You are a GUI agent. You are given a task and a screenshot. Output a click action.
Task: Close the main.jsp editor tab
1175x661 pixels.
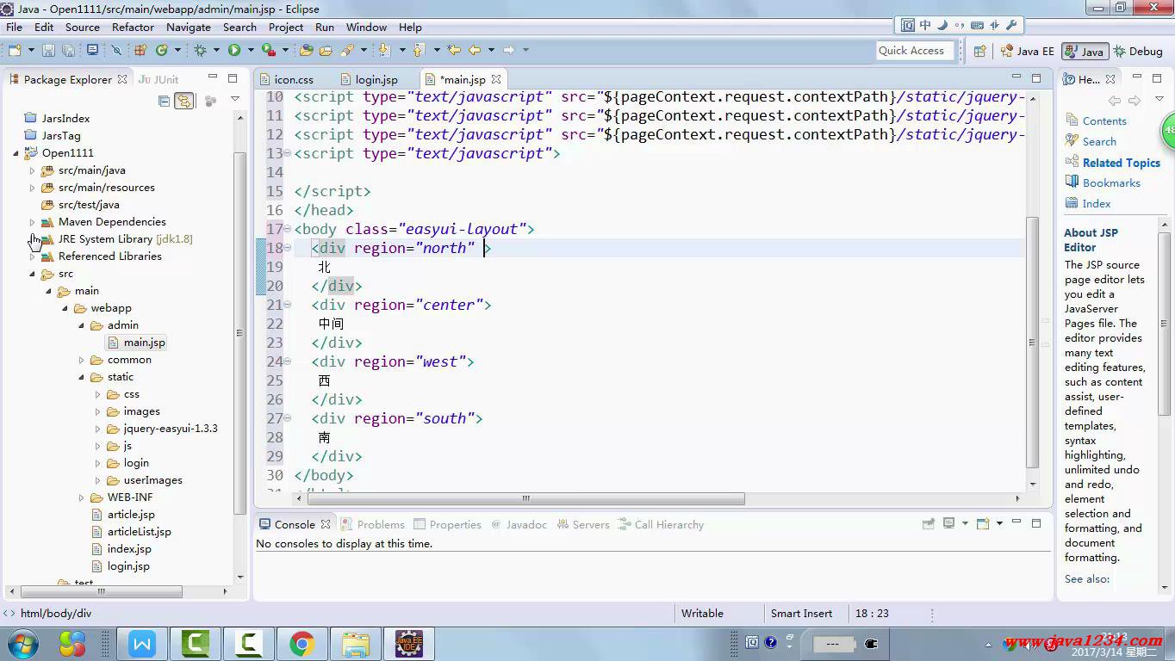coord(496,79)
